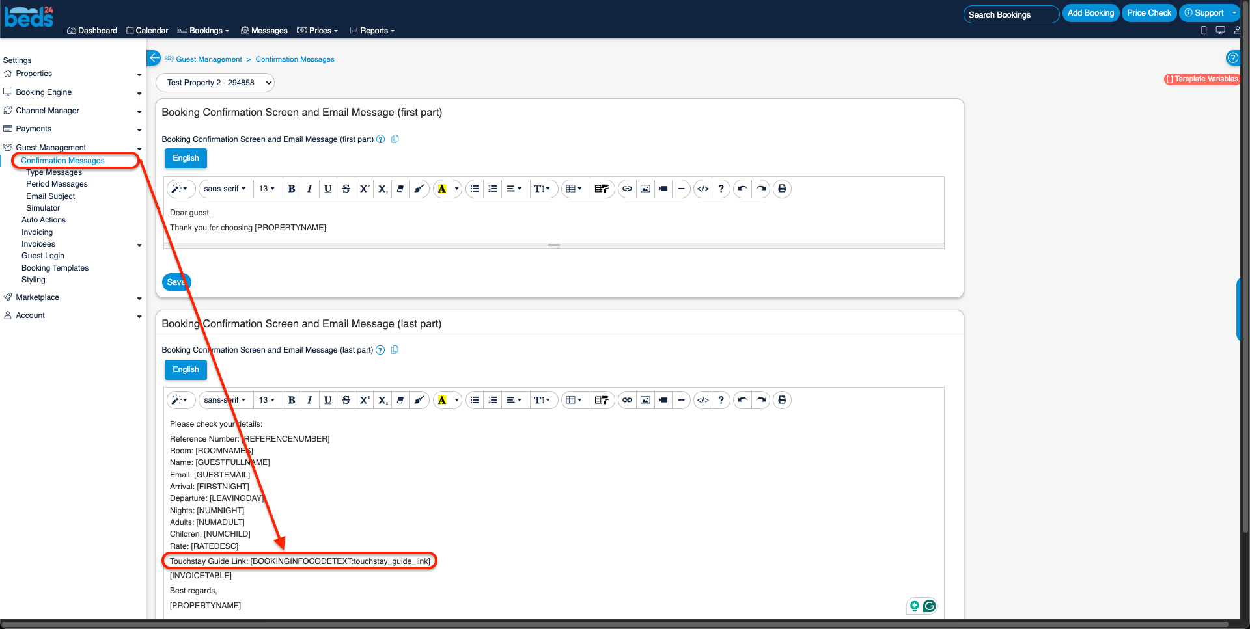Print the last part message
The width and height of the screenshot is (1250, 629).
783,400
